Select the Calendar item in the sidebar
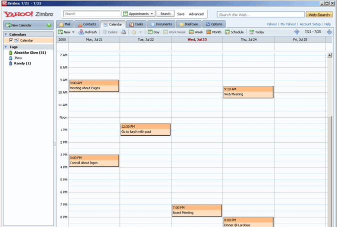 pos(28,40)
